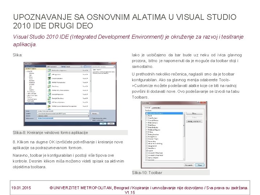Expand the Test Projects tree node

(26, 101)
